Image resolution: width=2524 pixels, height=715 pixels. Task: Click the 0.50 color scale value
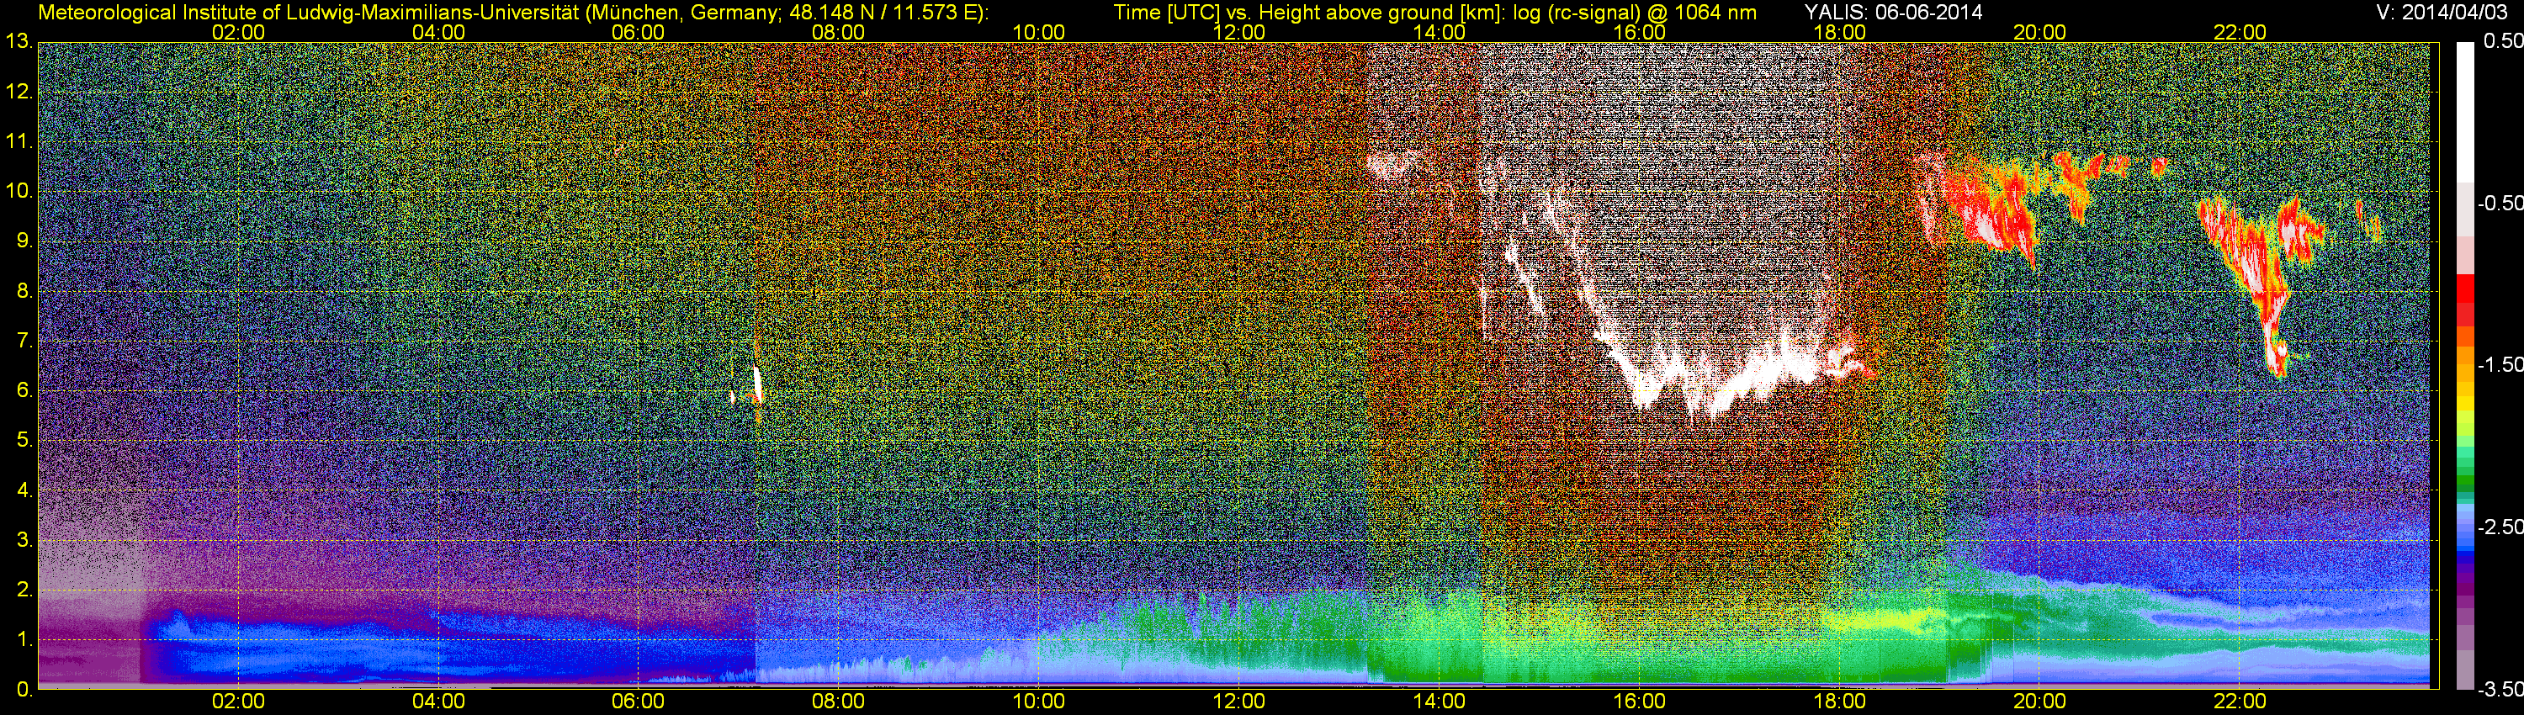click(2502, 41)
